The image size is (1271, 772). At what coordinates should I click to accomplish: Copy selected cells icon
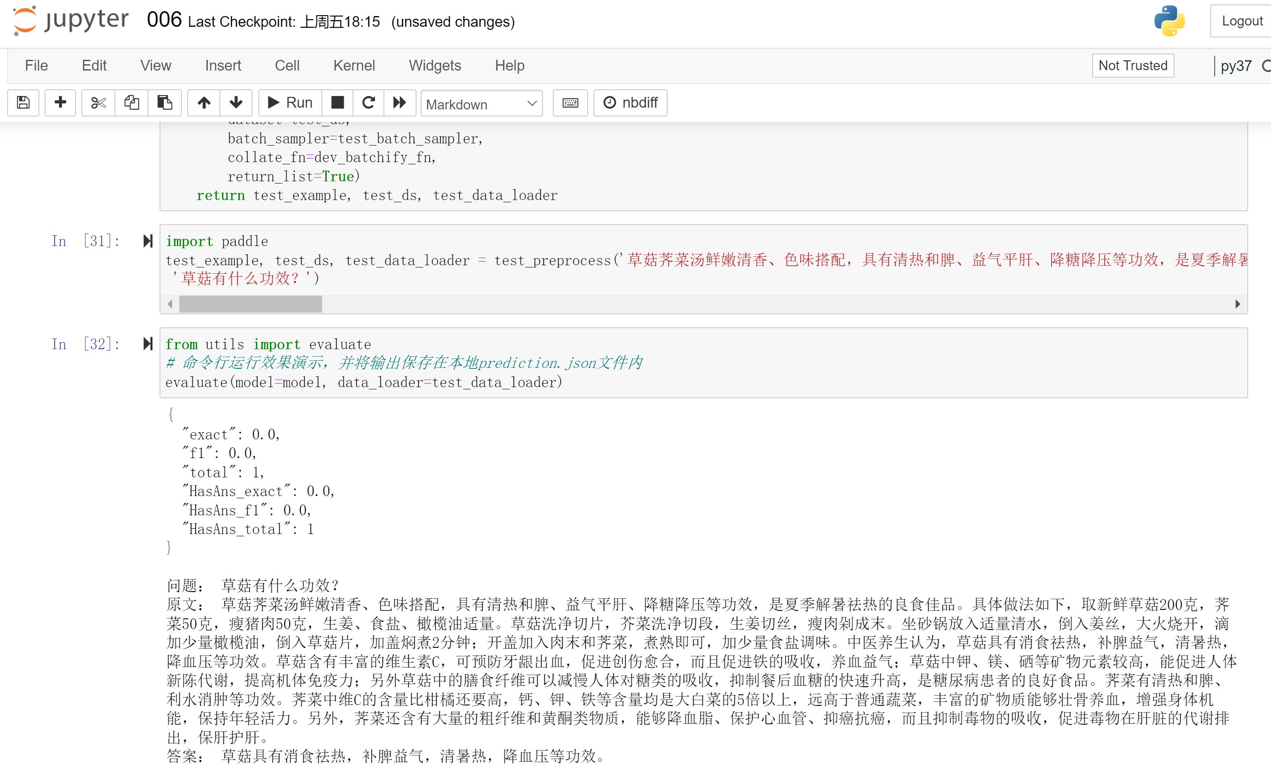click(x=131, y=103)
